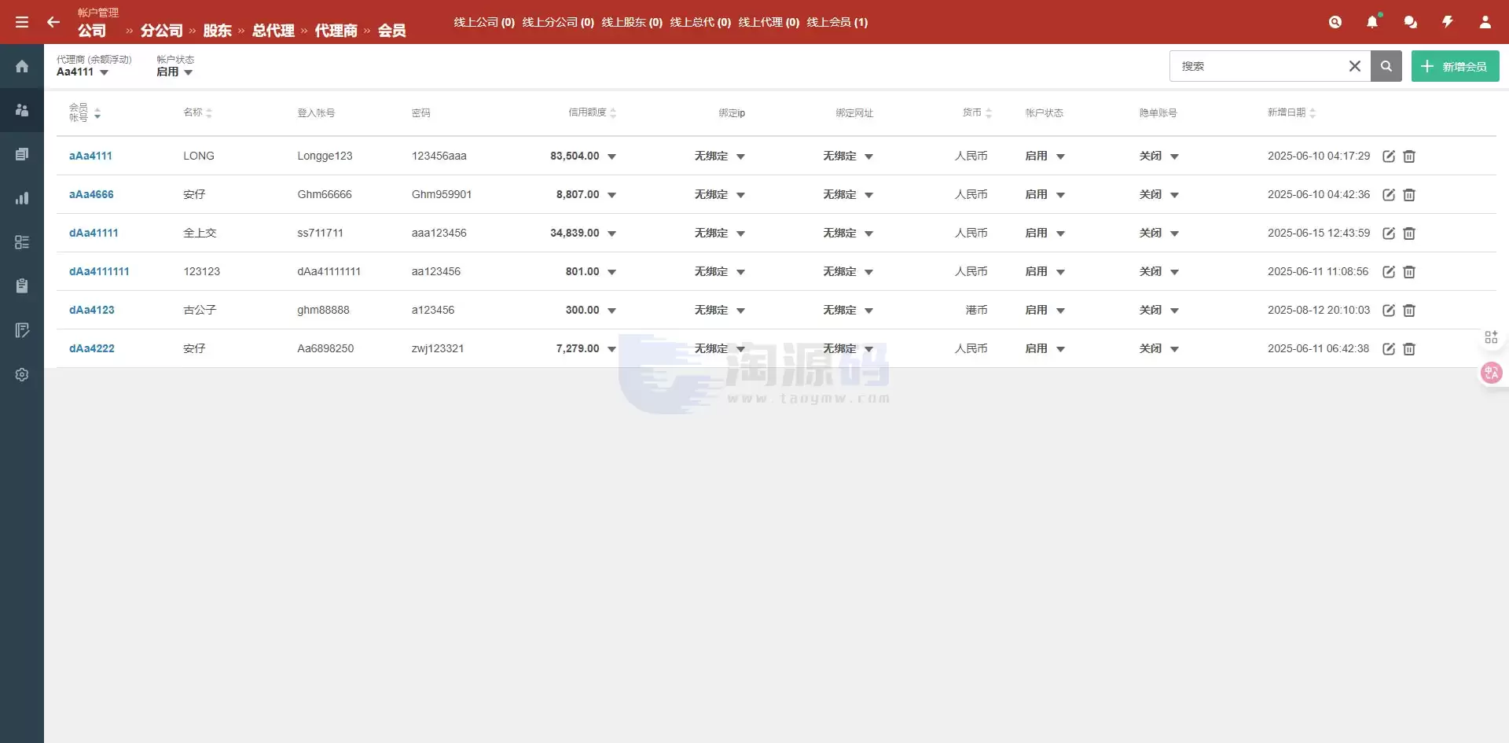Delete member aAa4111
Image resolution: width=1509 pixels, height=743 pixels.
[1409, 156]
